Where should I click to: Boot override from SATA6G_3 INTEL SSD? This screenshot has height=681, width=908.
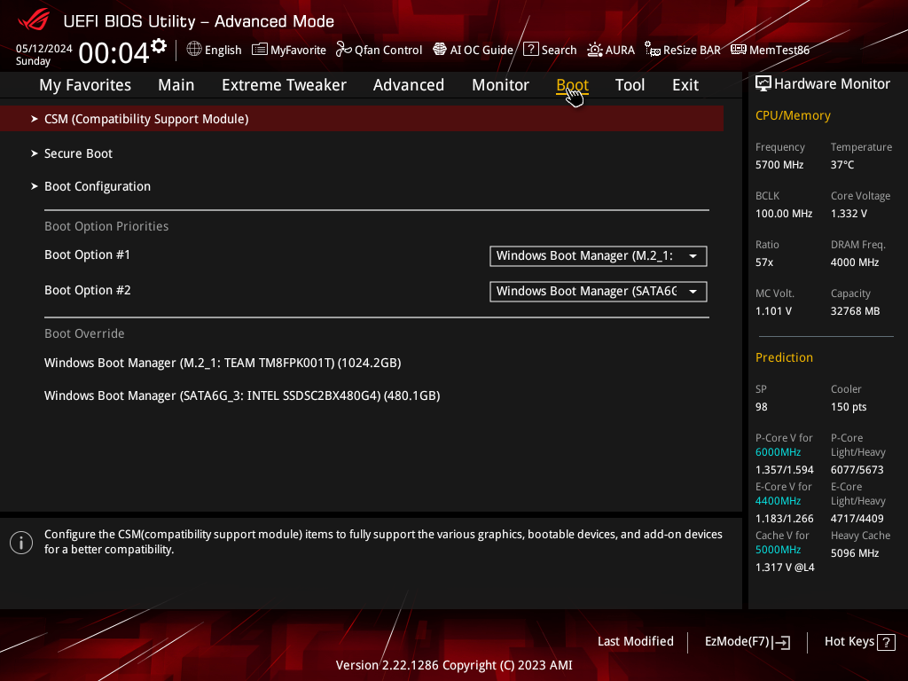(242, 396)
